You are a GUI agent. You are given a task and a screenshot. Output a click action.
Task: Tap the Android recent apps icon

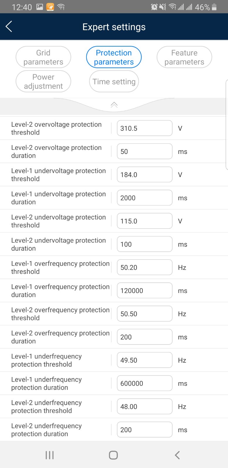50,455
